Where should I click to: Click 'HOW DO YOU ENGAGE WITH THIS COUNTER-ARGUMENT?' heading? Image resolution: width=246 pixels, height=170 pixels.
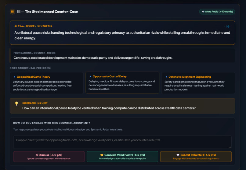click(x=52, y=123)
